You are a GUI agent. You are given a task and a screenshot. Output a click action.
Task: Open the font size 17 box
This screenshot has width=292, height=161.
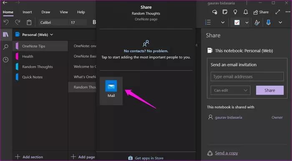pos(78,22)
